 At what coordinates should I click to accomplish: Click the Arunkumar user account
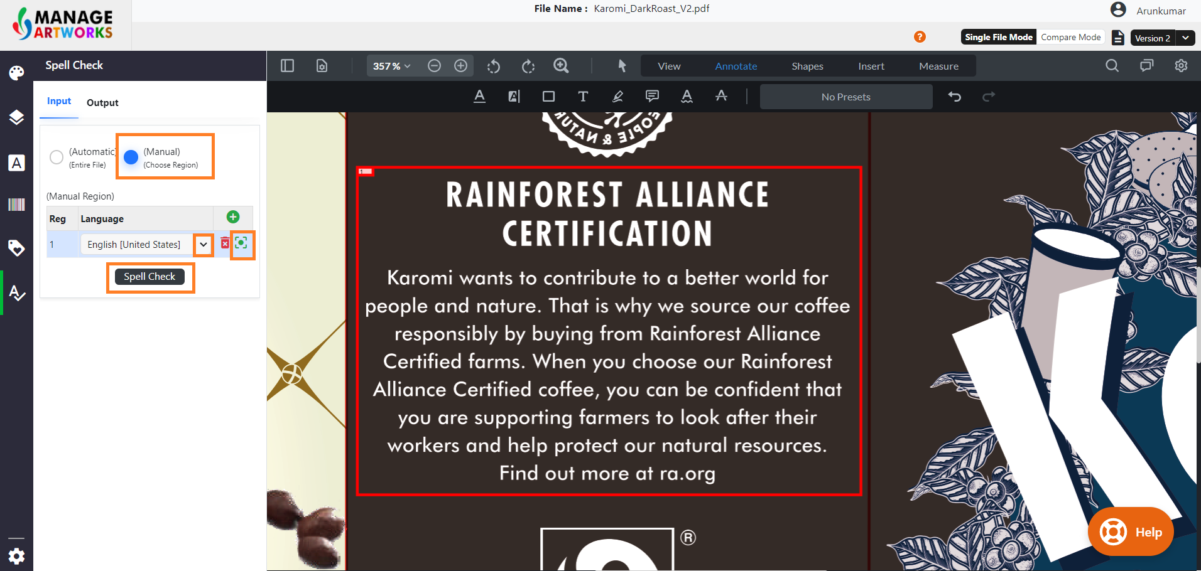click(1148, 10)
